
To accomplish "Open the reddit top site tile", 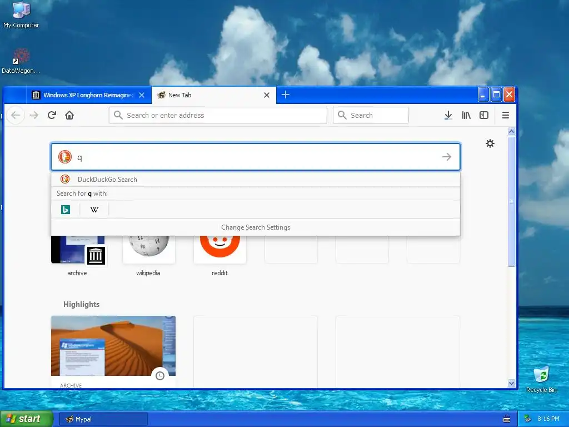I will [x=220, y=256].
